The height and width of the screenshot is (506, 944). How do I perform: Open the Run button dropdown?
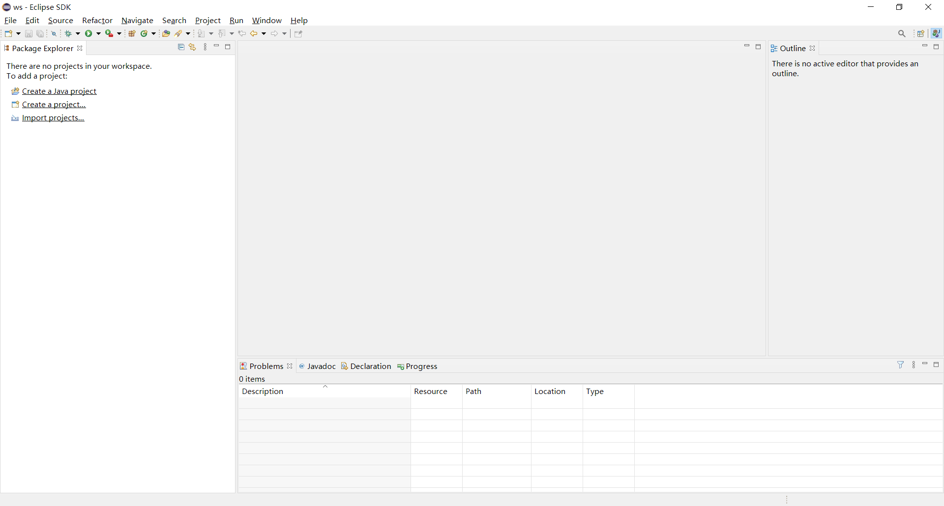[98, 33]
